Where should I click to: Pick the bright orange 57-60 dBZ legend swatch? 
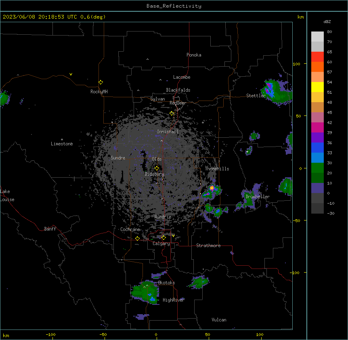(x=317, y=67)
